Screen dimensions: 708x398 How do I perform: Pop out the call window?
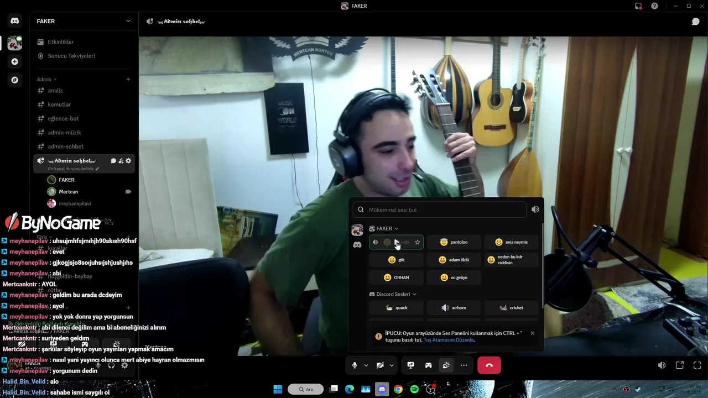coord(679,365)
